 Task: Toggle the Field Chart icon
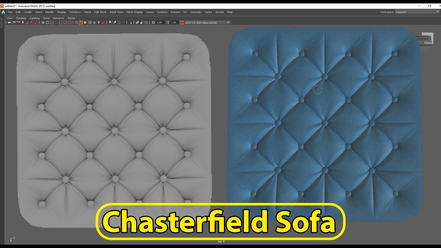[x=61, y=22]
